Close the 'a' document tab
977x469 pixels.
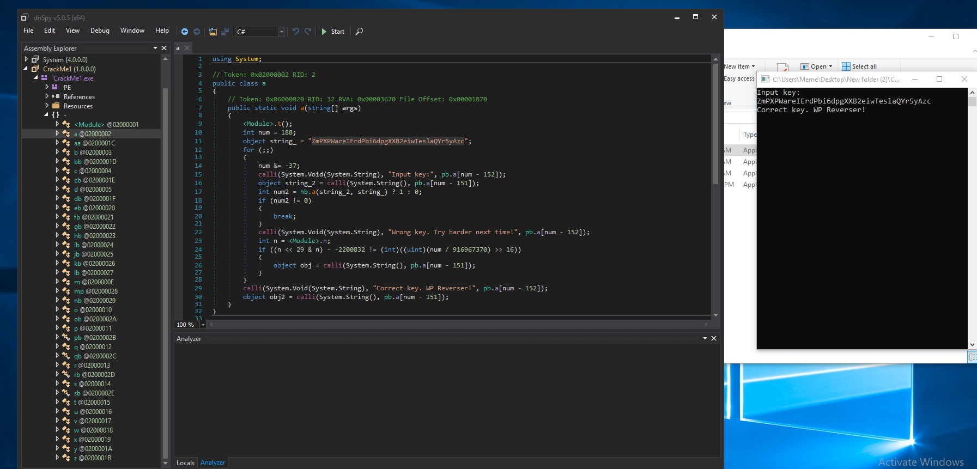click(x=187, y=48)
